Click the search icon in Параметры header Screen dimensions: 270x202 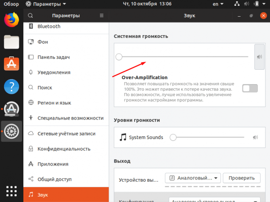pyautogui.click(x=30, y=15)
